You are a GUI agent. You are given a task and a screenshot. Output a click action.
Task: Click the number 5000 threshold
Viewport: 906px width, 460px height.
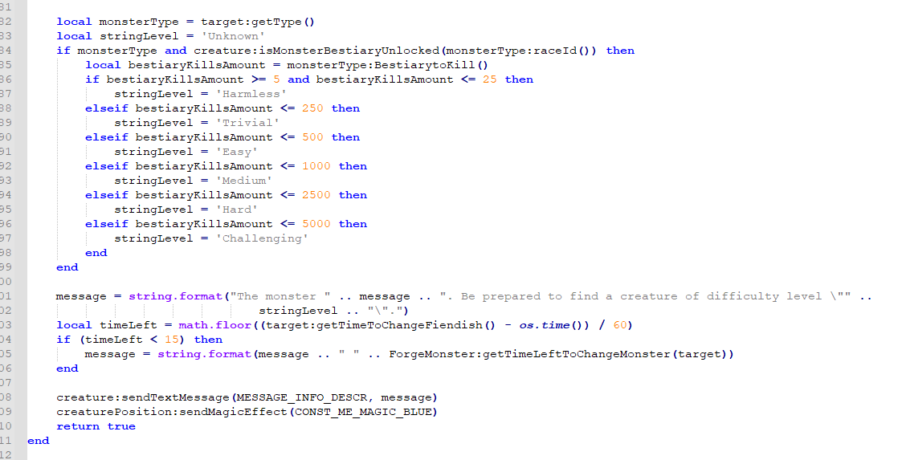pos(316,224)
